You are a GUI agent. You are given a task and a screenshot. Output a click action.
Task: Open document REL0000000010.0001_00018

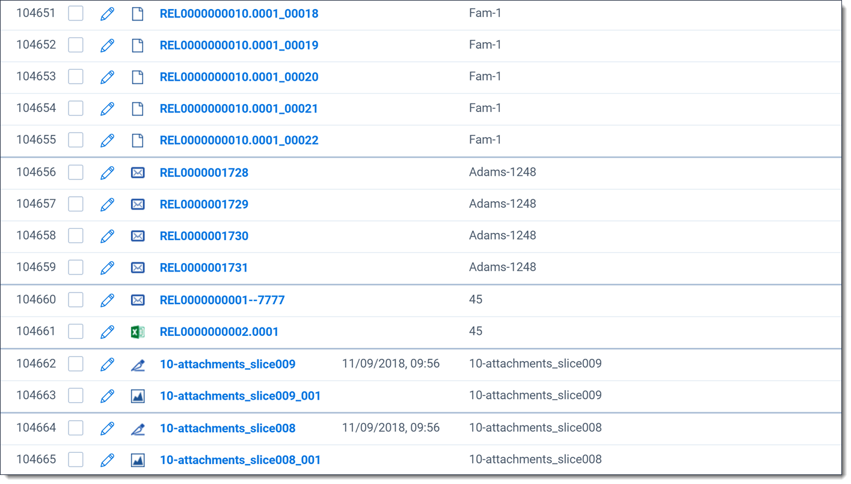[x=239, y=13]
